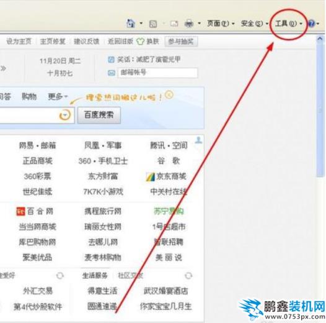
Task: Open the dropdown arrow beside Help icon
Action: point(318,24)
